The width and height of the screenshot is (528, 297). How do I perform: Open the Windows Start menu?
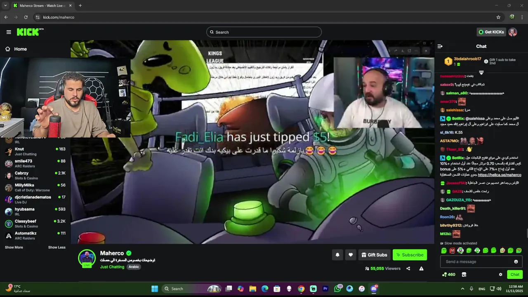click(155, 289)
